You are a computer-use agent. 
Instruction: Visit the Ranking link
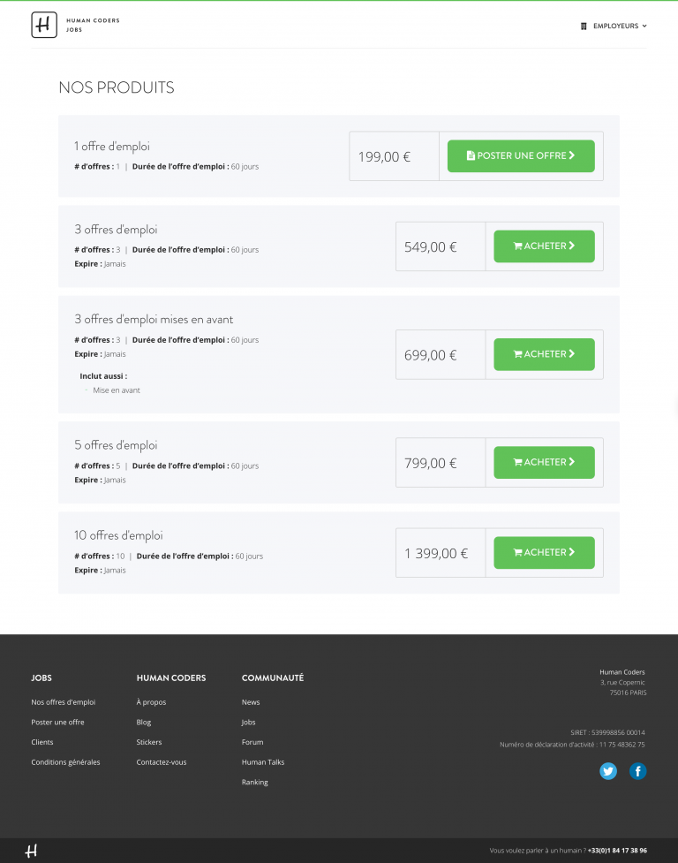(x=254, y=782)
